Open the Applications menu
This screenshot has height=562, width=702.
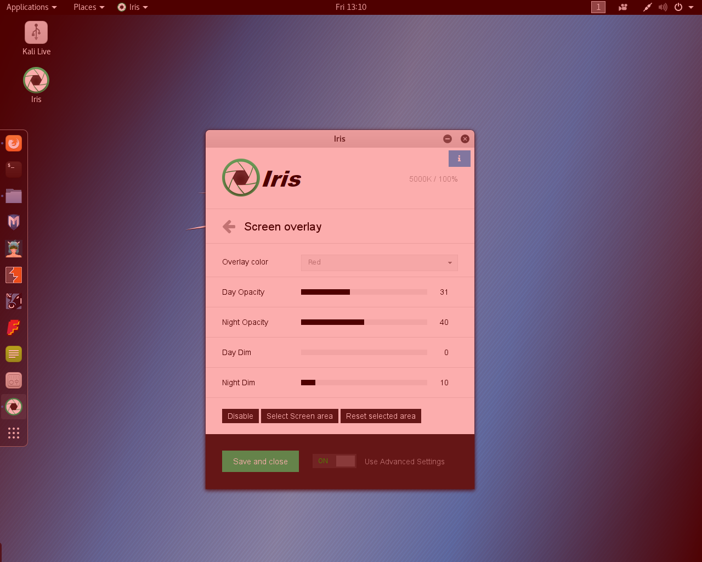point(31,7)
